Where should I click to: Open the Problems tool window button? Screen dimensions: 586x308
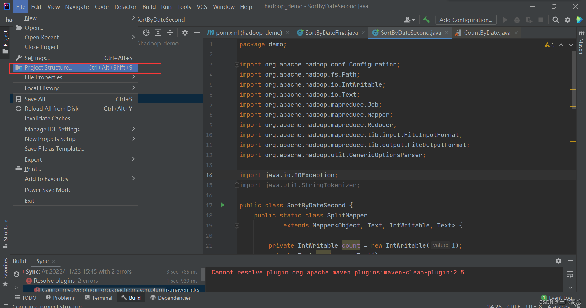60,298
